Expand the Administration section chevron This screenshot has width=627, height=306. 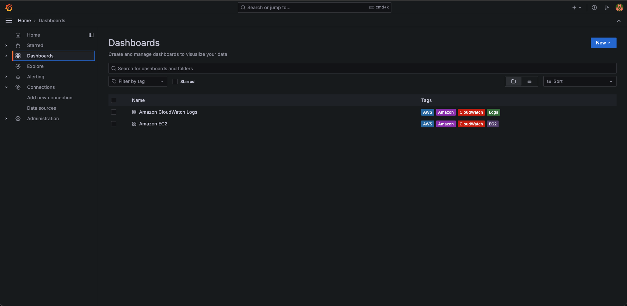tap(6, 119)
